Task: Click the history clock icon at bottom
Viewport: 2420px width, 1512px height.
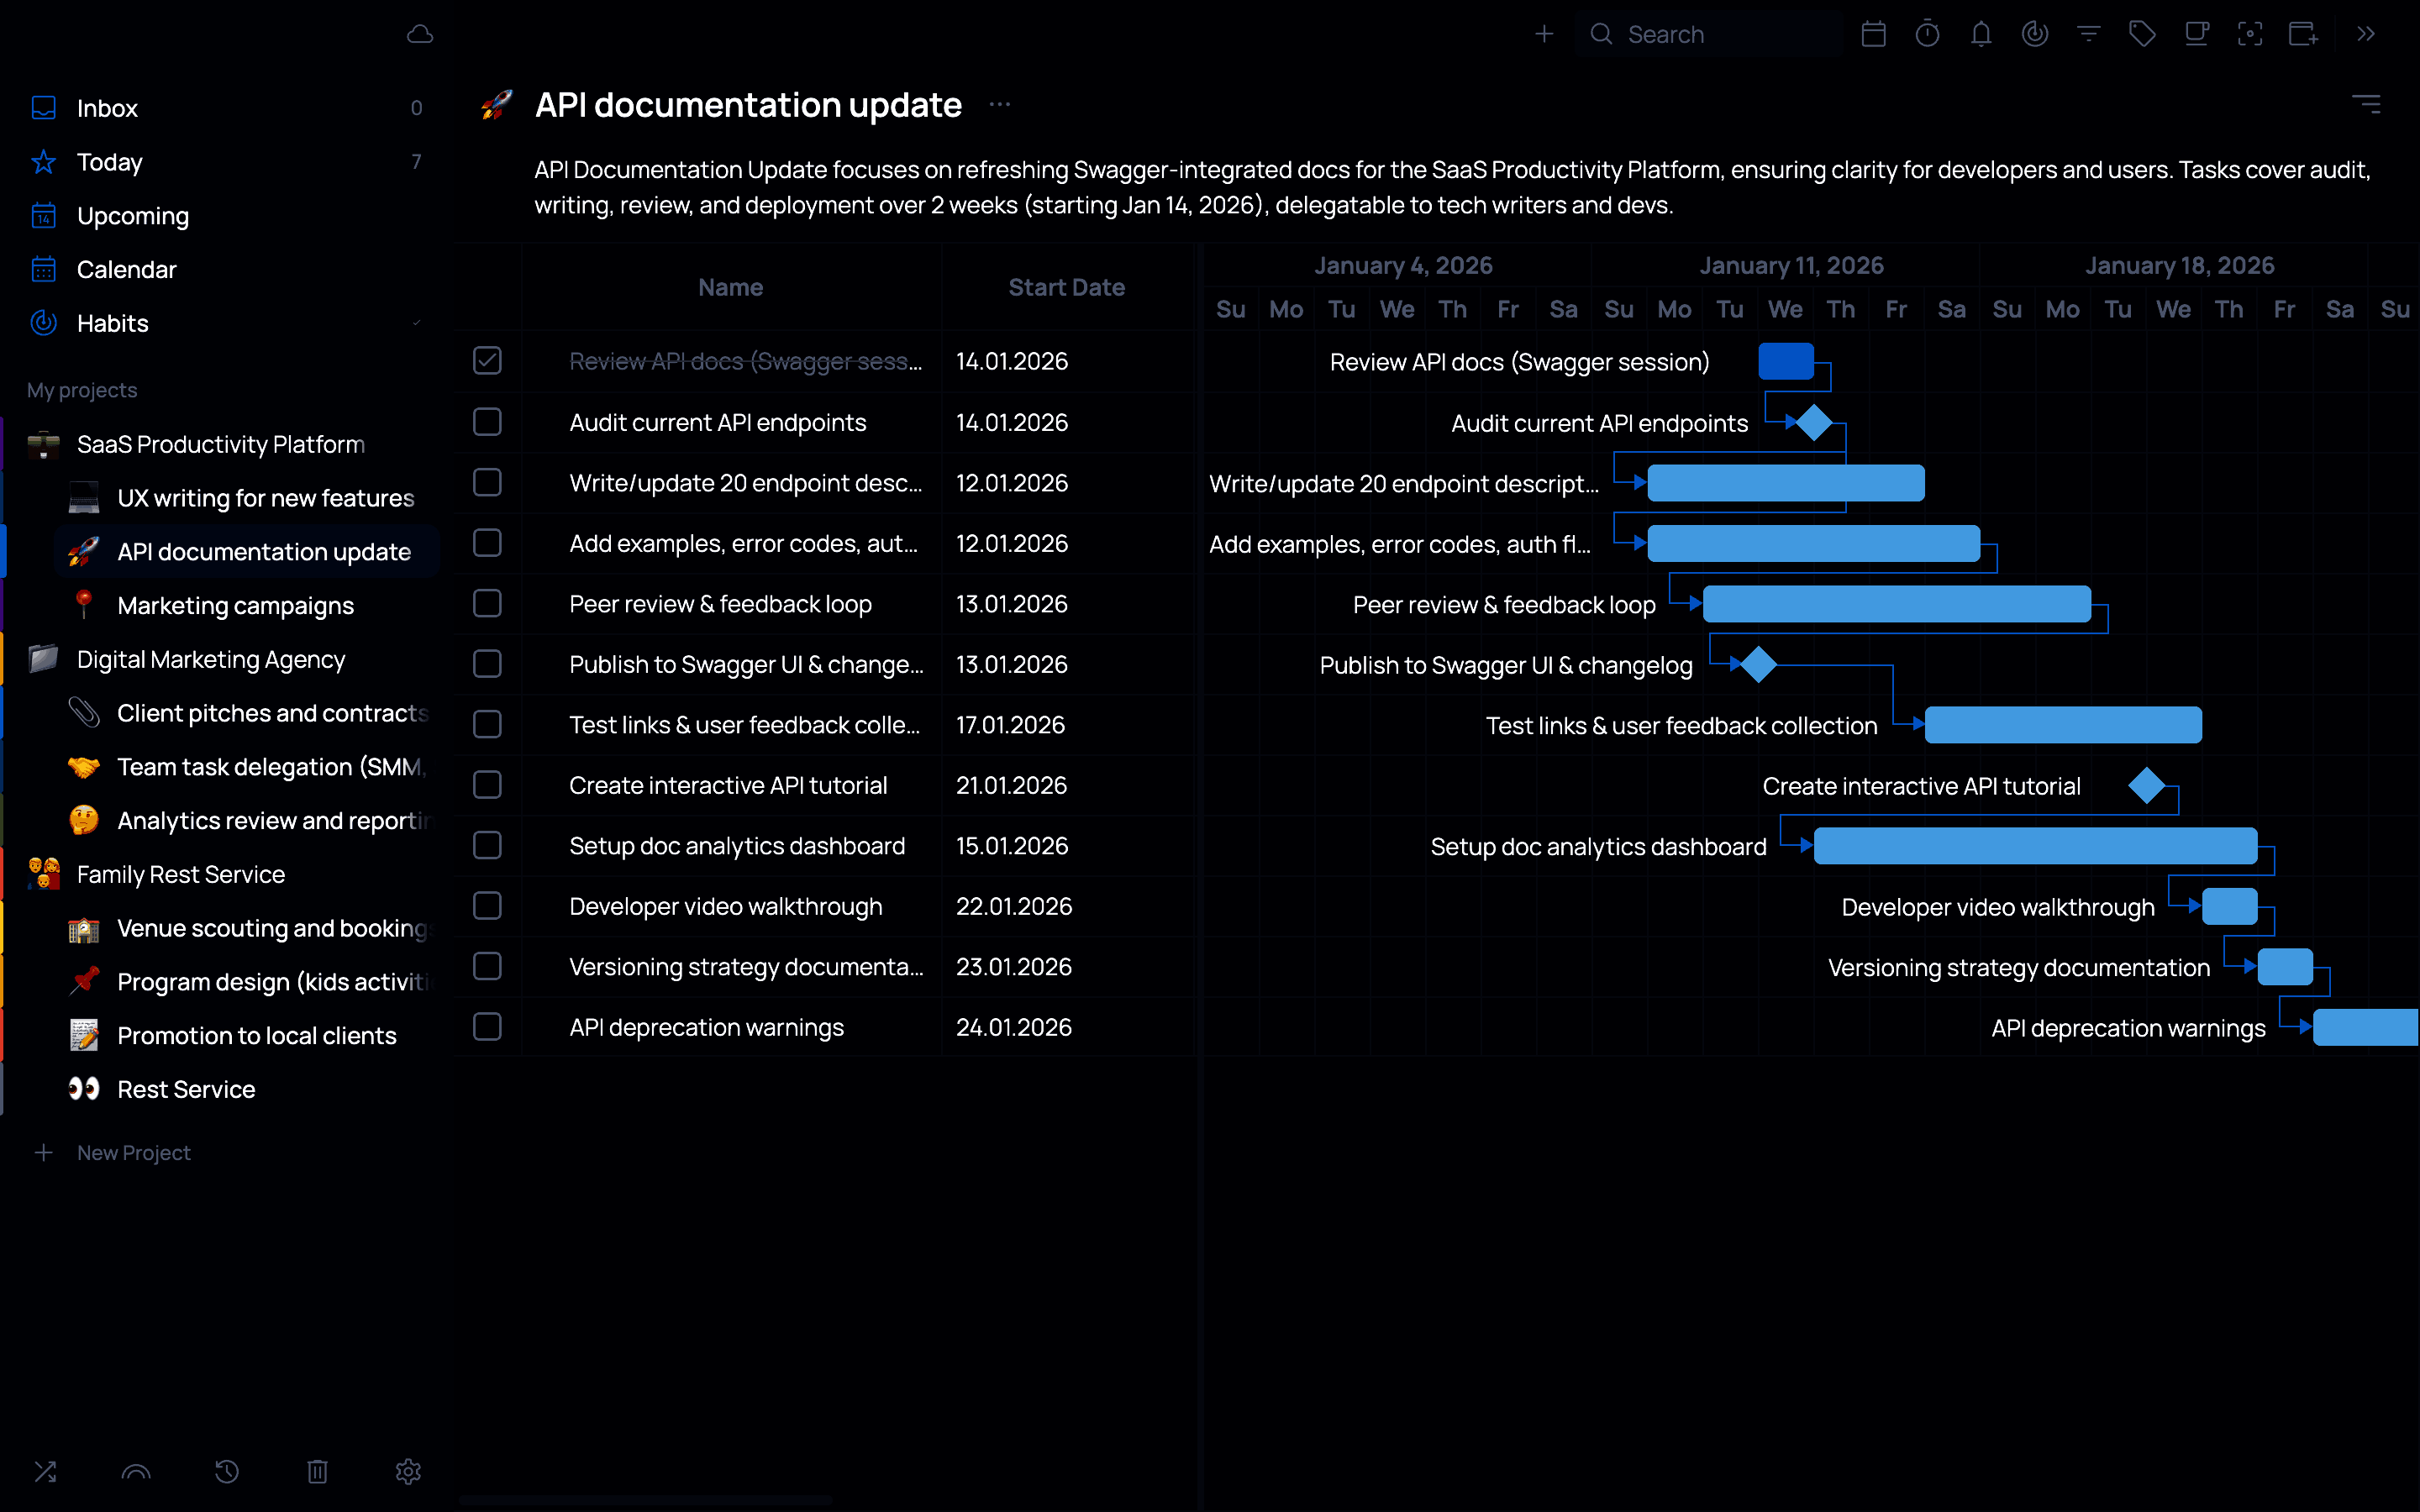Action: coord(227,1471)
